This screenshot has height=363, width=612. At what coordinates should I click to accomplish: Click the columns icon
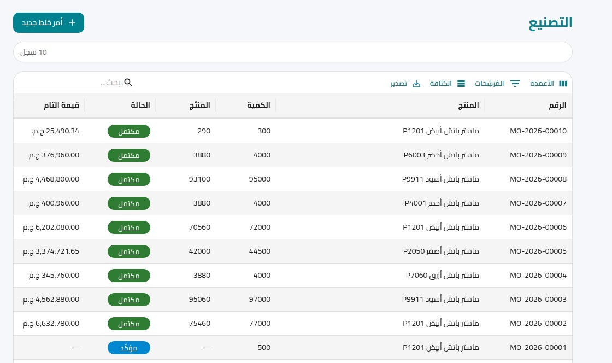click(563, 84)
